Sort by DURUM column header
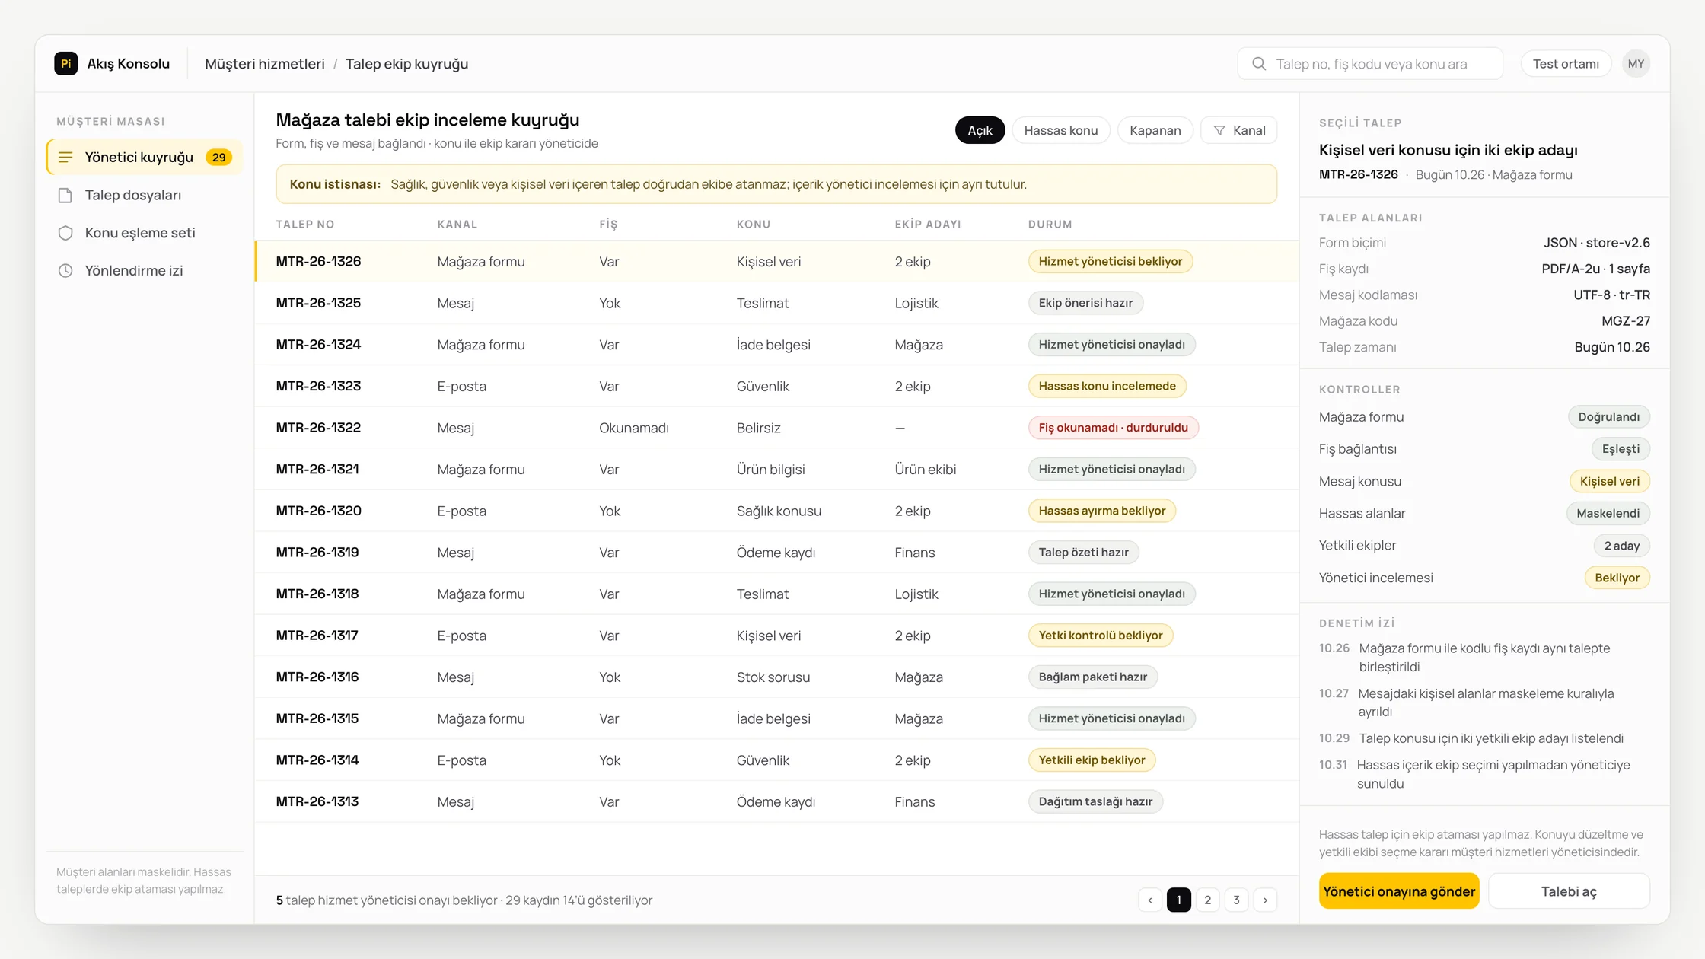Screen dimensions: 1705x959 click(x=1050, y=225)
